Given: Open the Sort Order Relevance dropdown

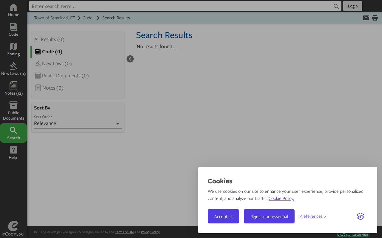Looking at the screenshot, I should [78, 123].
